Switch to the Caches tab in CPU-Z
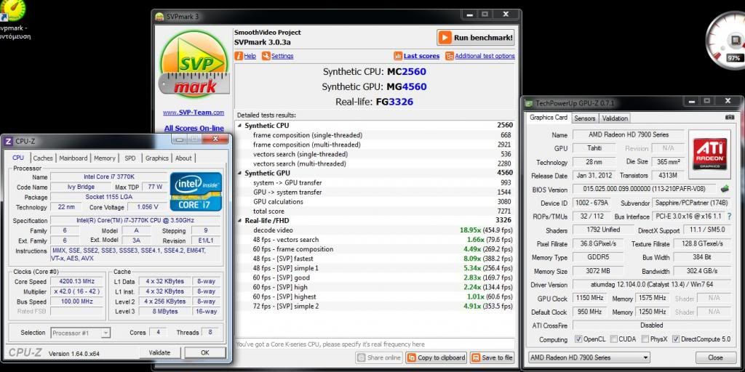 pyautogui.click(x=43, y=158)
